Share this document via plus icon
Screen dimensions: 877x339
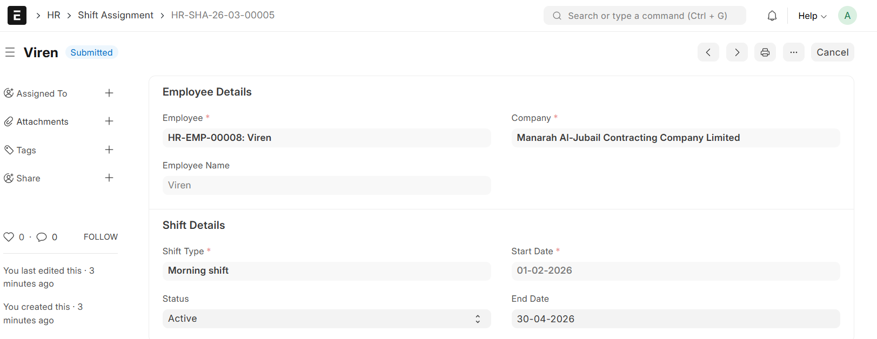coord(109,178)
